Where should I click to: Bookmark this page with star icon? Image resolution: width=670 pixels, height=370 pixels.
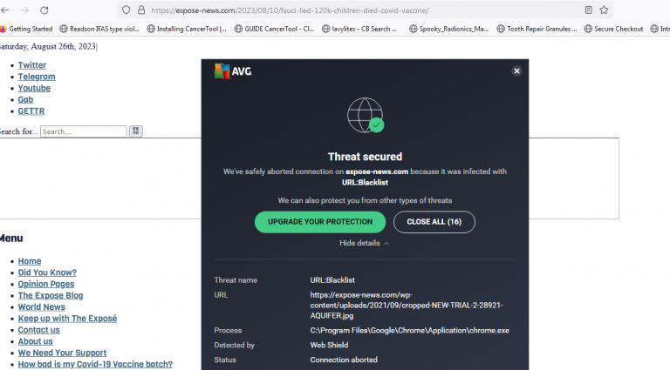click(605, 10)
